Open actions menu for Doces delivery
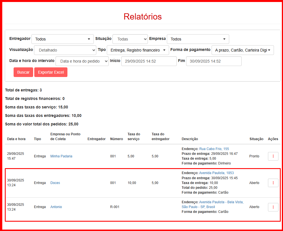This screenshot has width=283, height=231. [273, 183]
